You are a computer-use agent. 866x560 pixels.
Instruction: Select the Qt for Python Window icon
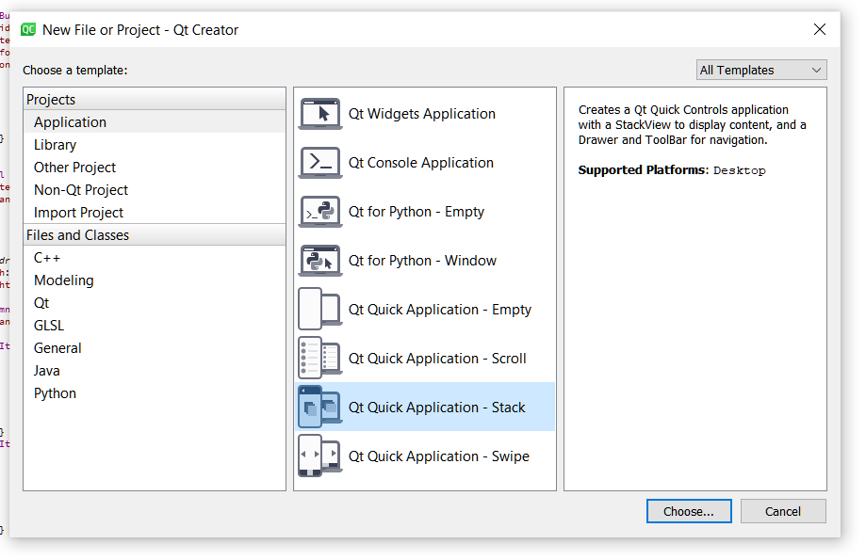point(320,261)
